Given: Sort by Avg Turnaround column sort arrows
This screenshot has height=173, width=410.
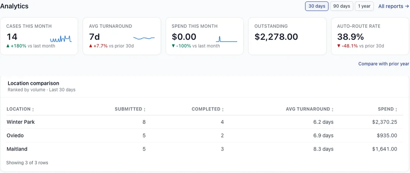Looking at the screenshot, I should click(x=332, y=109).
